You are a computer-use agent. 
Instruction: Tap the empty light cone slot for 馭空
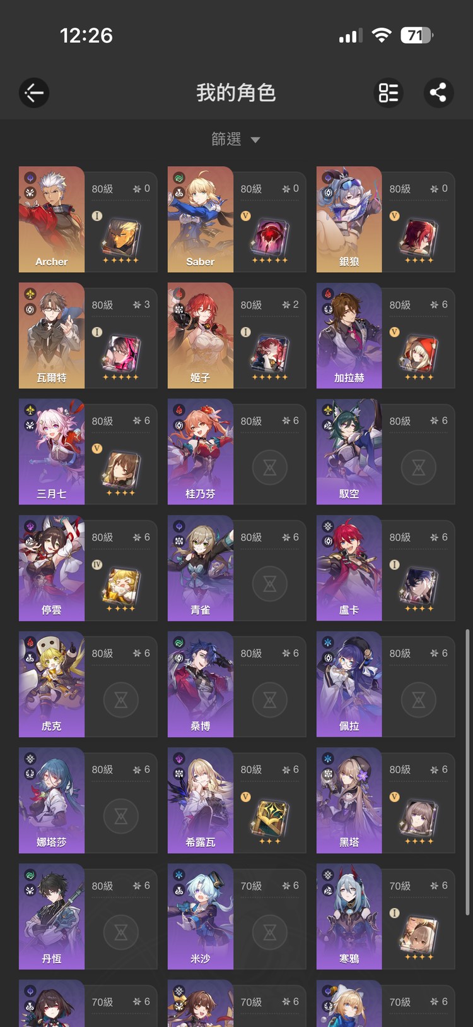(x=419, y=467)
